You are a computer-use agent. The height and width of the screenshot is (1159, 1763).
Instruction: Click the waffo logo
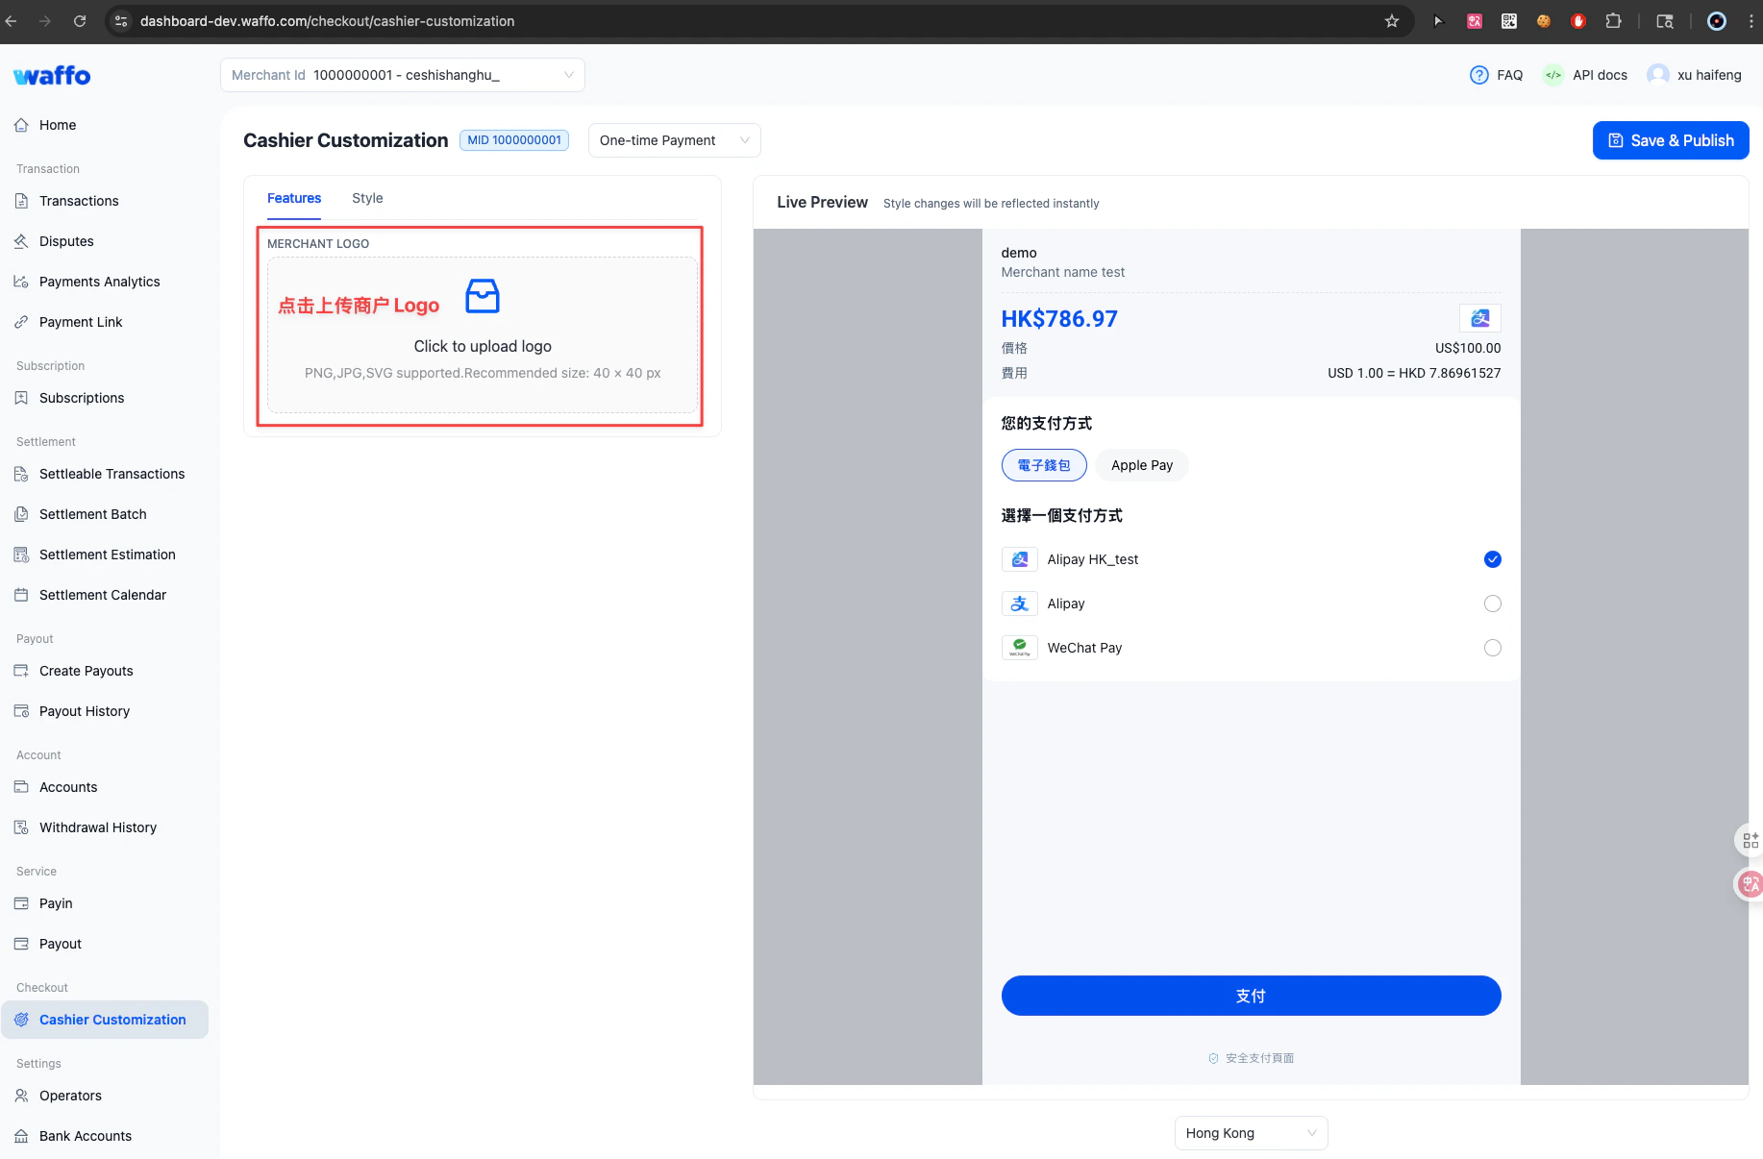(52, 75)
